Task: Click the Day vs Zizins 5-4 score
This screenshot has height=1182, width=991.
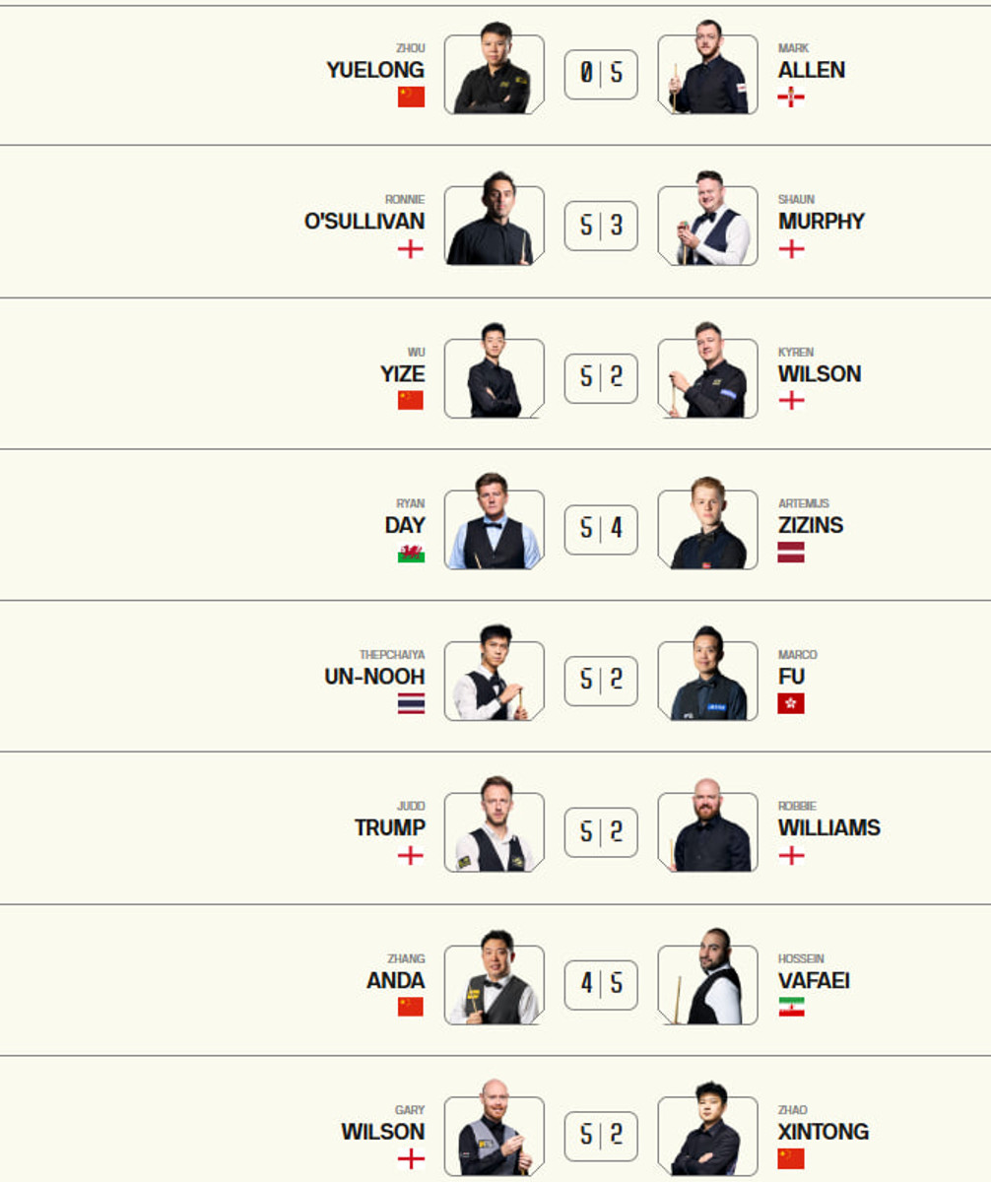Action: pos(601,530)
